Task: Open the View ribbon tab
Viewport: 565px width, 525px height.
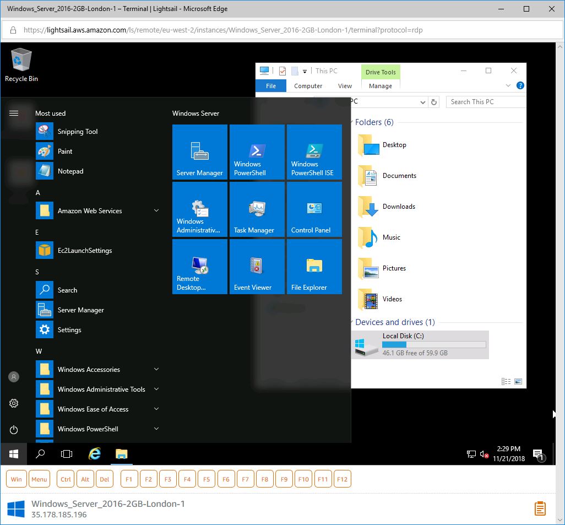Action: click(x=345, y=86)
